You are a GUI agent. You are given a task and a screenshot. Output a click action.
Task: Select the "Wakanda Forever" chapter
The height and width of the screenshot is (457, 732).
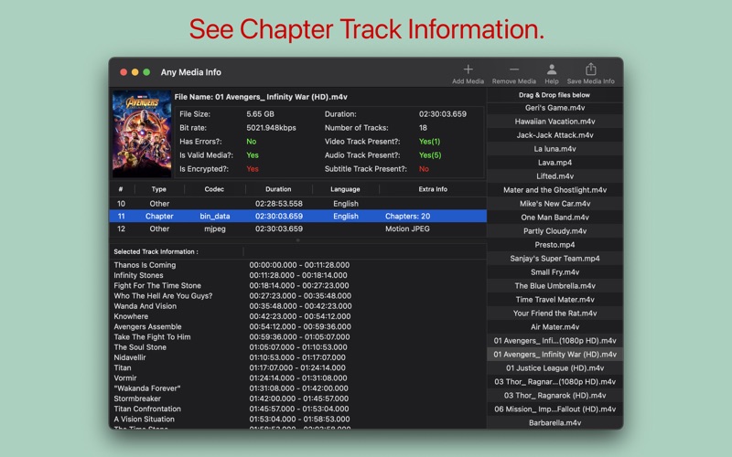coord(298,388)
